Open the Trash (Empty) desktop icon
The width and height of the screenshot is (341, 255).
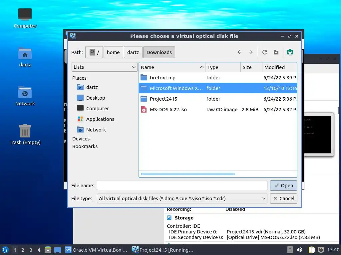pos(25,134)
